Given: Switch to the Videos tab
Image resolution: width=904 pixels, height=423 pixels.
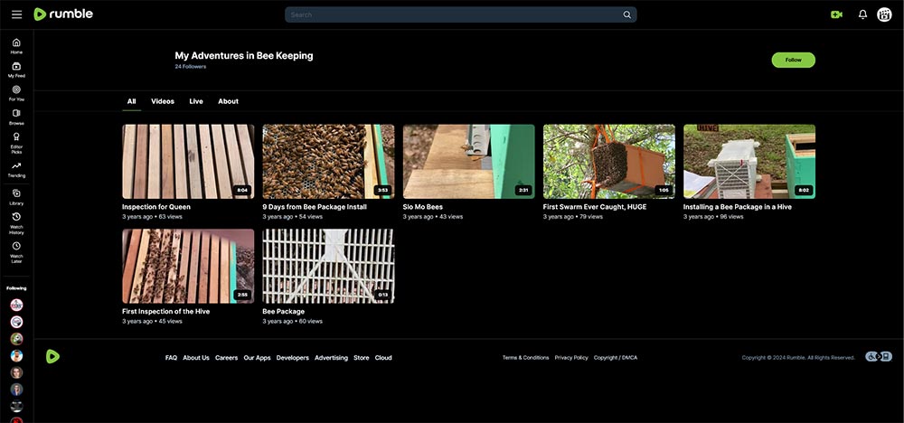Looking at the screenshot, I should click(163, 101).
